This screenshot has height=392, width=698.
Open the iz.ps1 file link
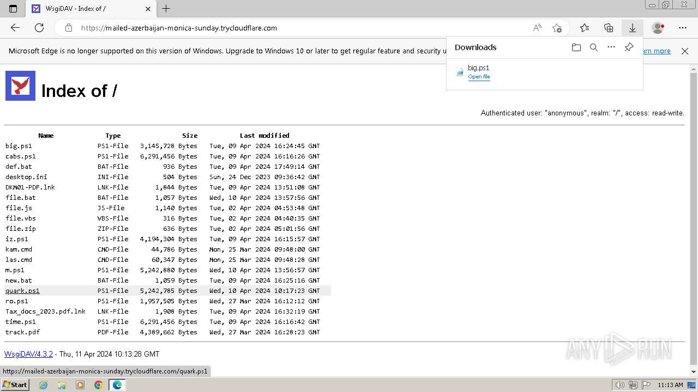tap(17, 239)
